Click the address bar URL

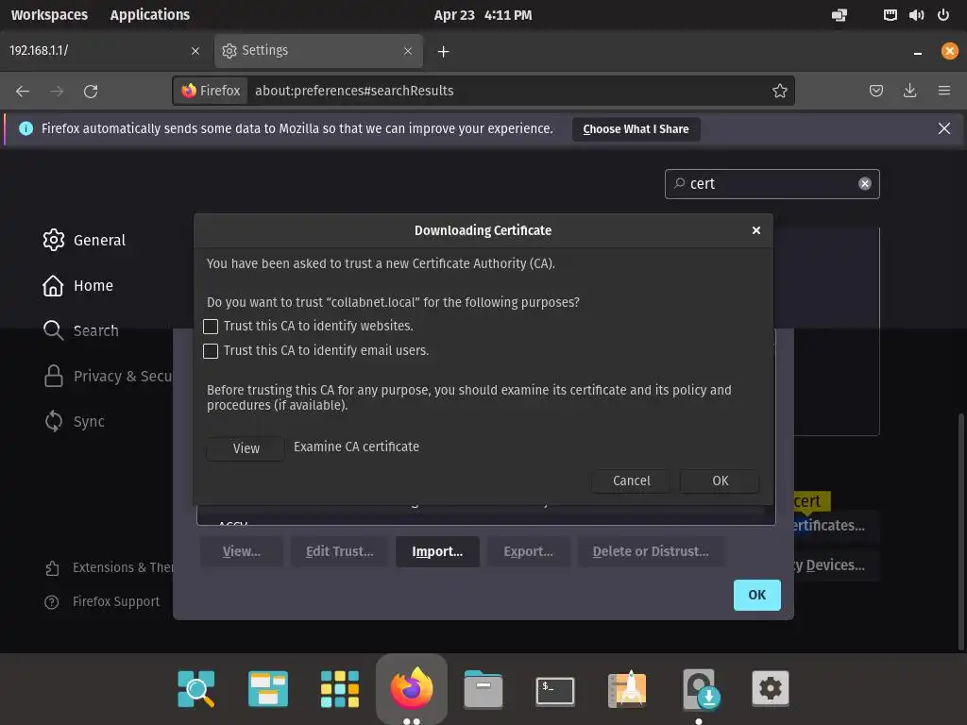[x=354, y=91]
